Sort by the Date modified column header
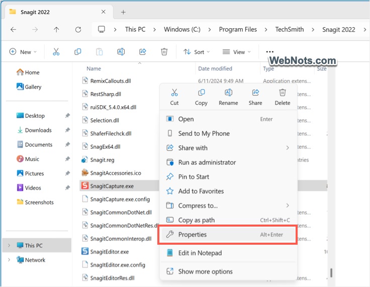 215,68
